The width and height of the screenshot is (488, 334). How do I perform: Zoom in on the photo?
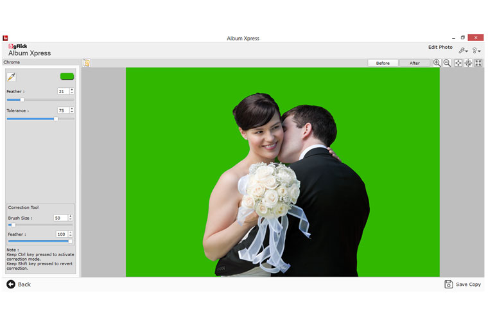click(x=437, y=63)
